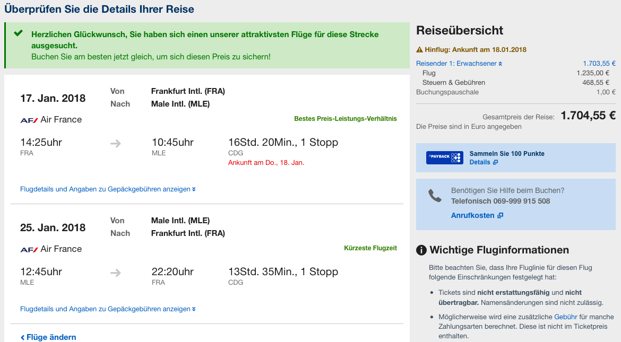Click the Bestes Preis-Leistungs-Verhältnis label
Screen dimensions: 621x342
click(345, 119)
